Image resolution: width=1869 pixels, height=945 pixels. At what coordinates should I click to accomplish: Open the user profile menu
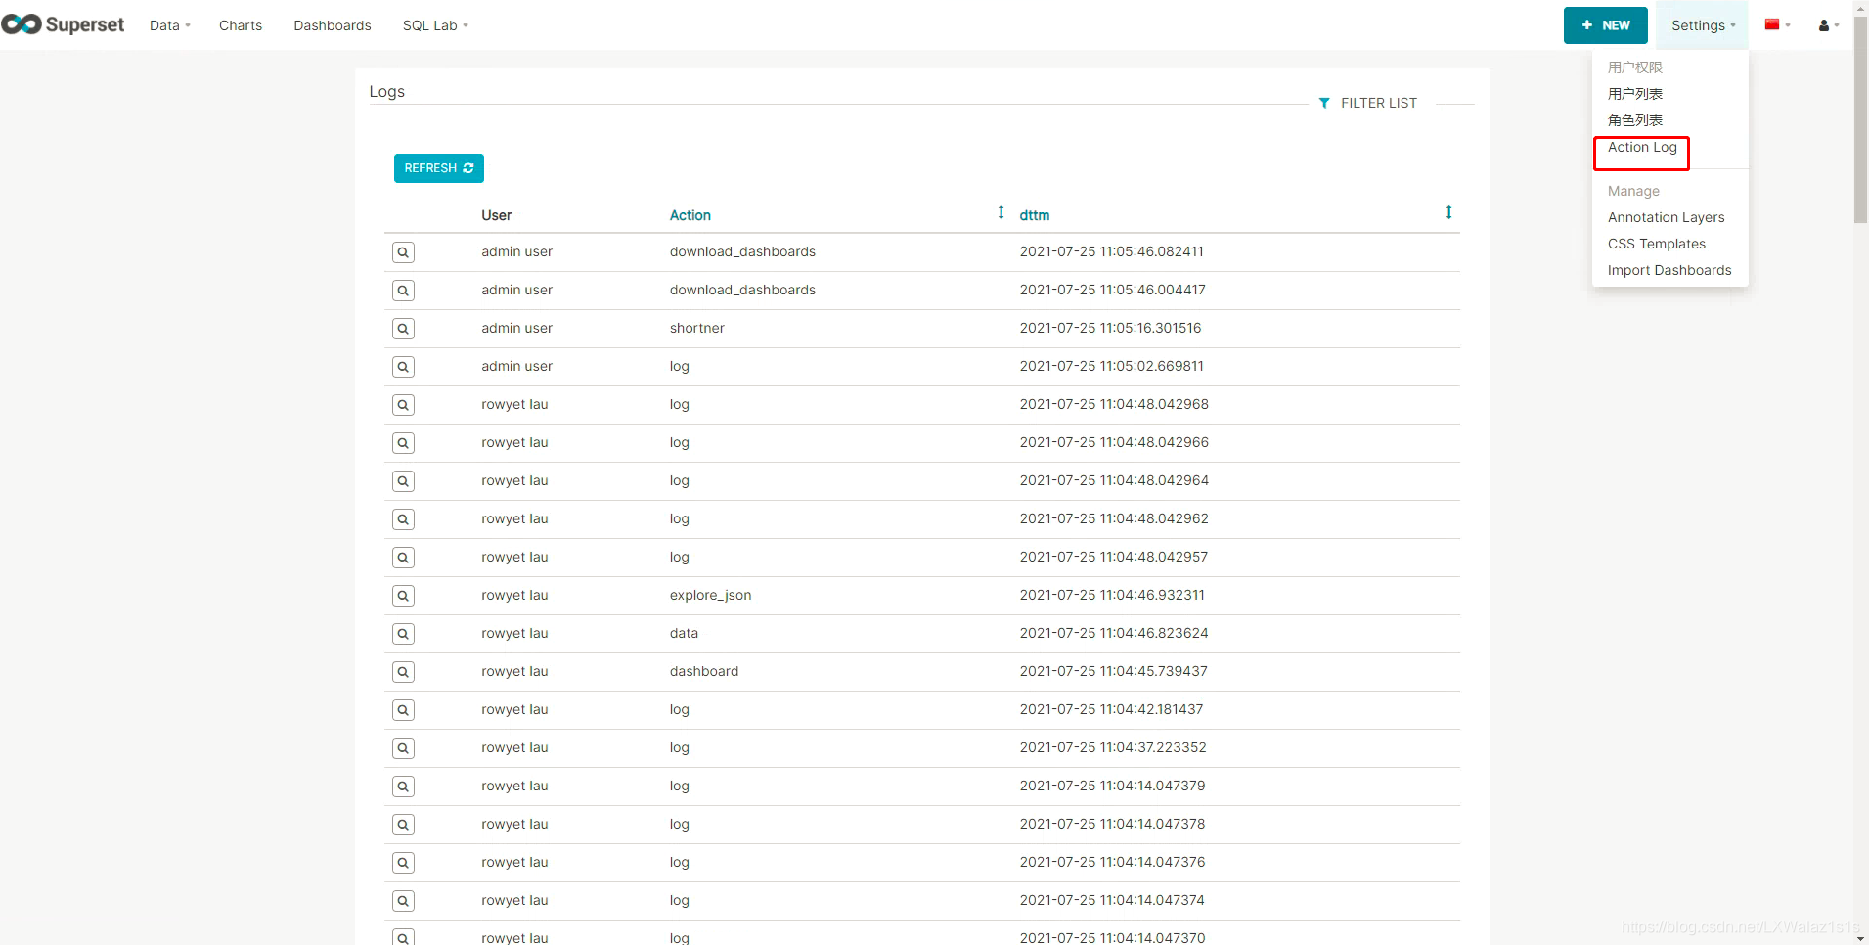point(1829,25)
